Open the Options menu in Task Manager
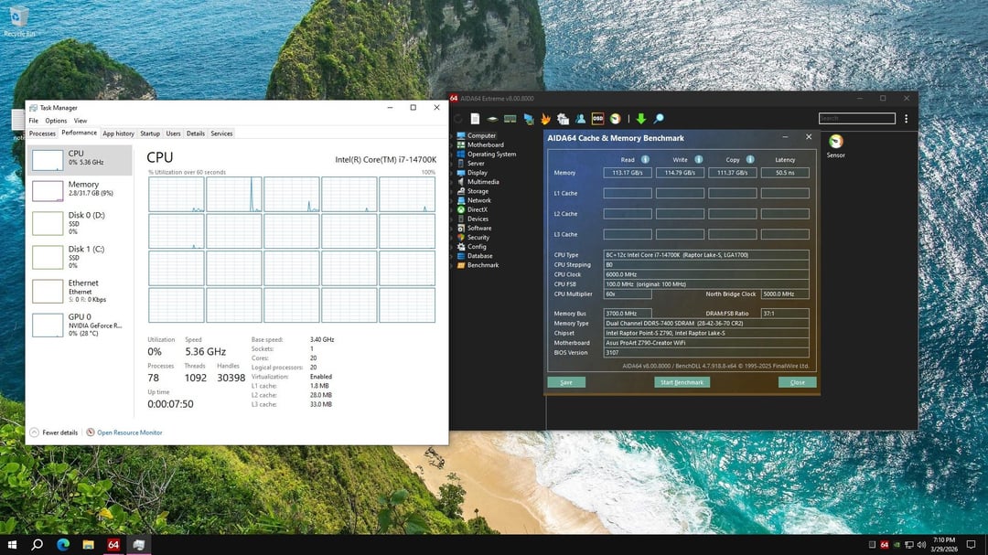988x555 pixels. tap(56, 121)
